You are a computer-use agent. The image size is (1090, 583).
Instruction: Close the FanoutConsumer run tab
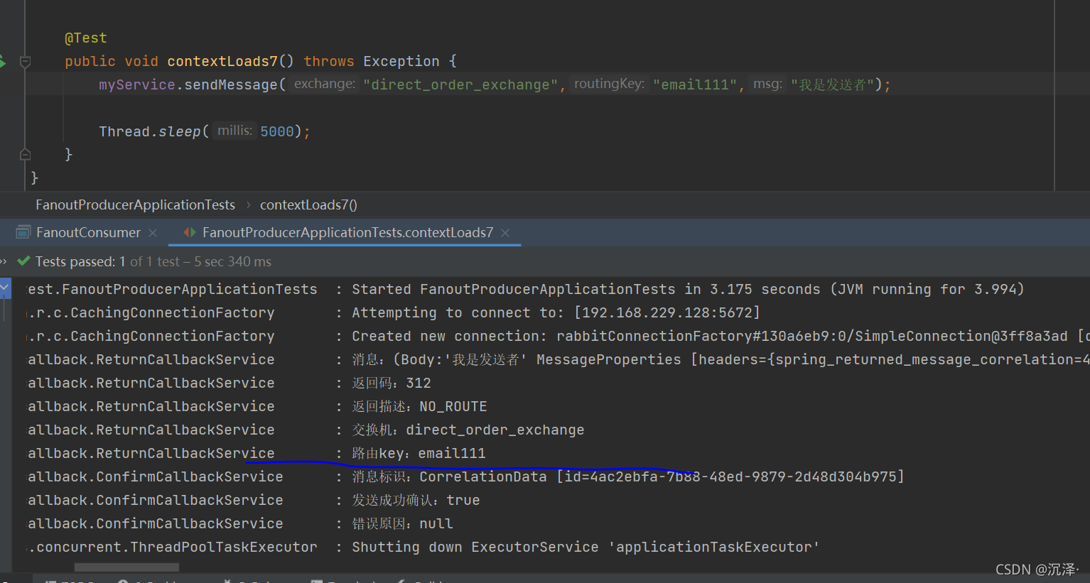[153, 232]
